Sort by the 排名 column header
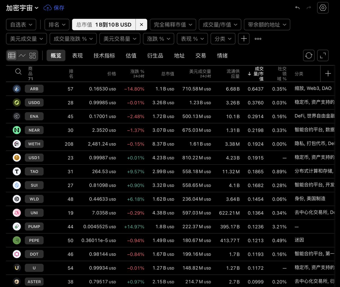340x287 pixels. pos(71,74)
